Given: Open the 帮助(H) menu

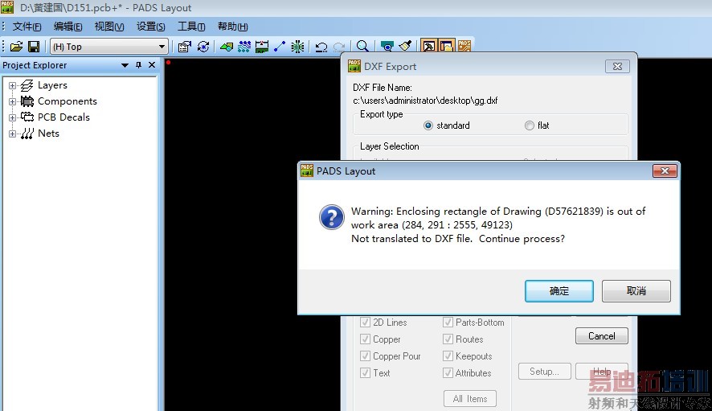Looking at the screenshot, I should pyautogui.click(x=232, y=27).
